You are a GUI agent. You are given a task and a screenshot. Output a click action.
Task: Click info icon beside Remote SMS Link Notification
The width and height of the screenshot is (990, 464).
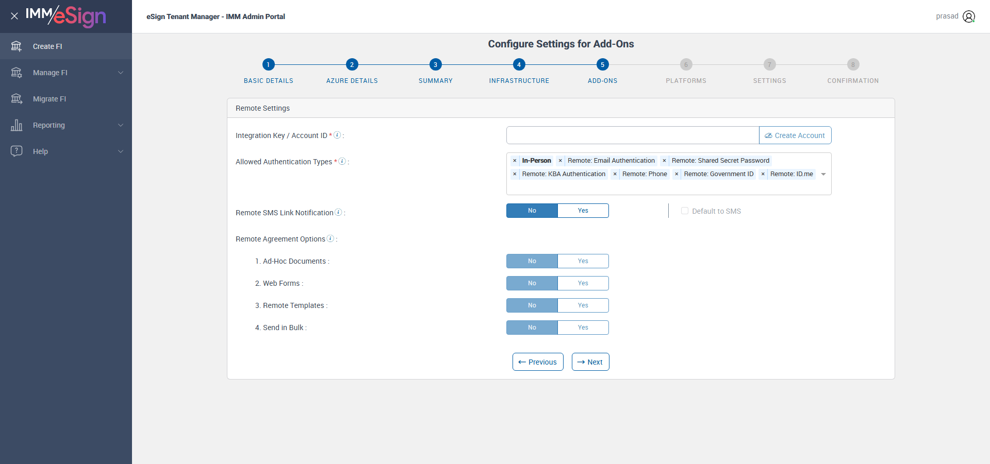[x=338, y=212]
